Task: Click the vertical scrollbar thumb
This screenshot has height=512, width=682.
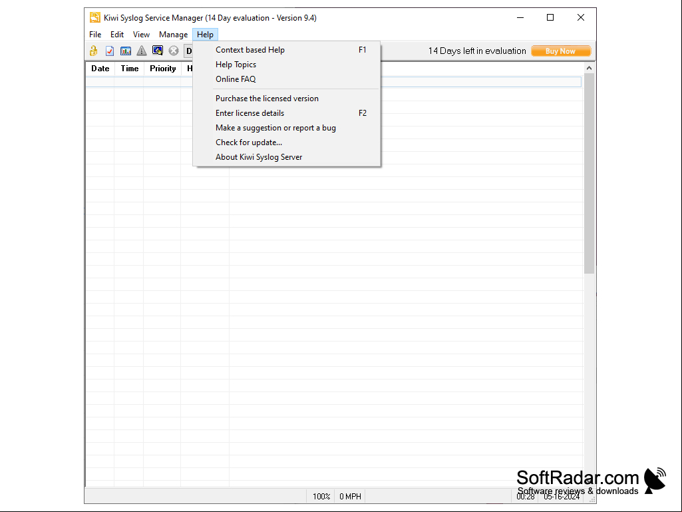Action: point(589,174)
